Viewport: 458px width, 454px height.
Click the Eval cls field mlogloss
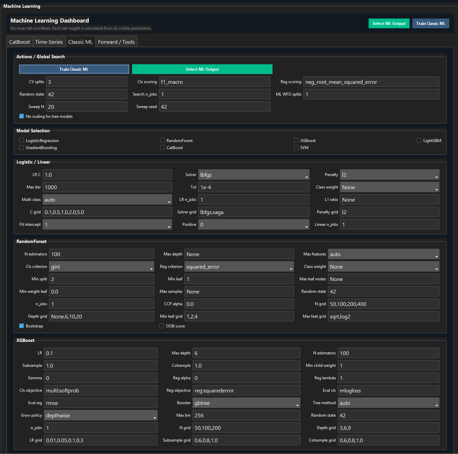388,390
